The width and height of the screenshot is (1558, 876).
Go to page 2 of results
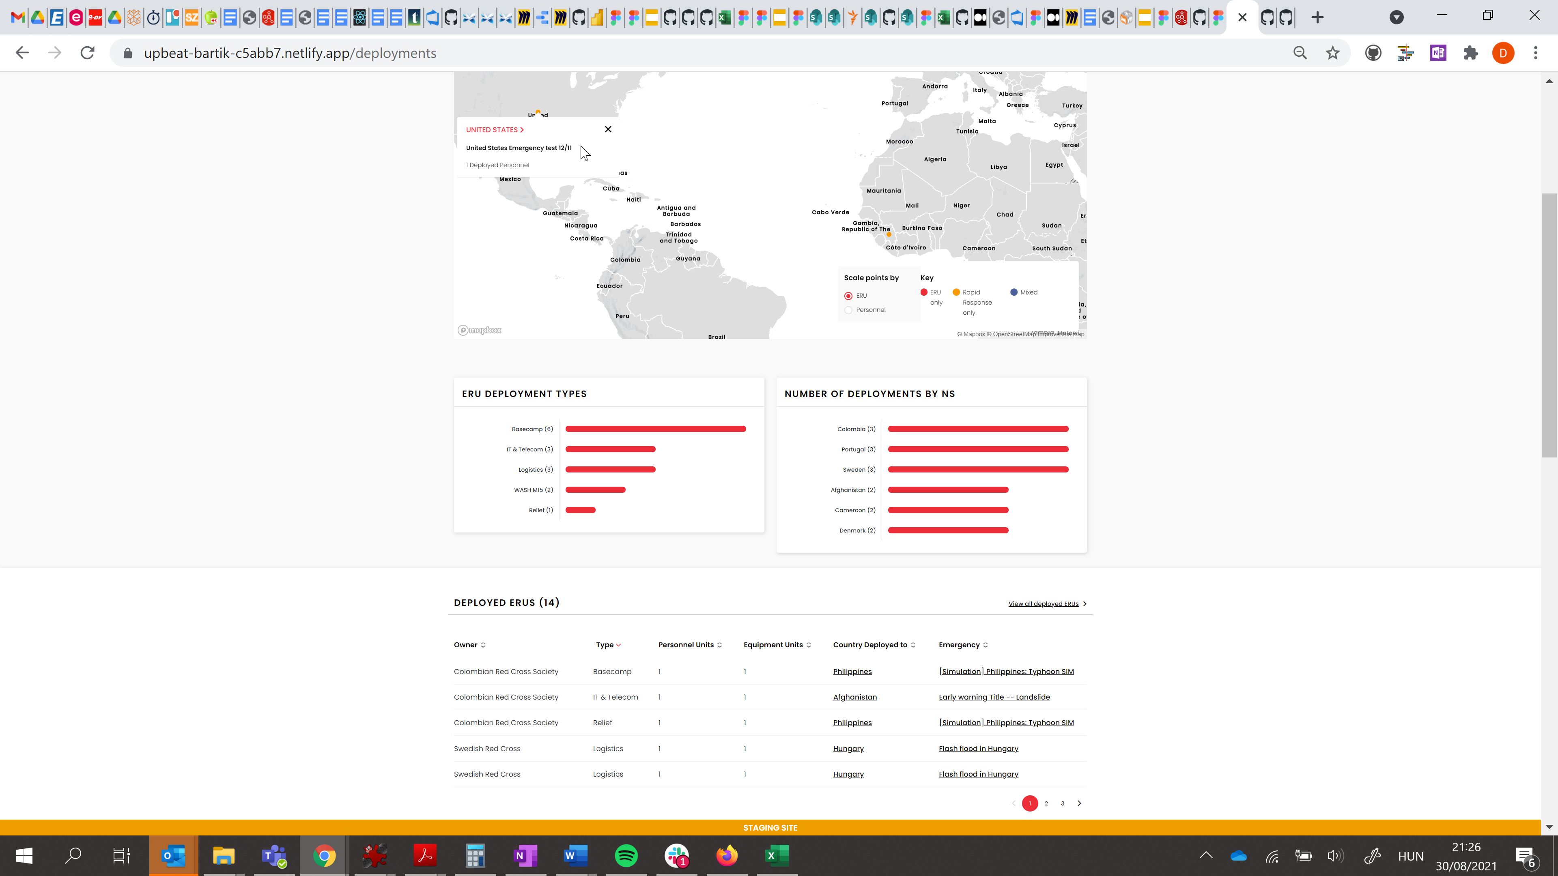[x=1046, y=803]
